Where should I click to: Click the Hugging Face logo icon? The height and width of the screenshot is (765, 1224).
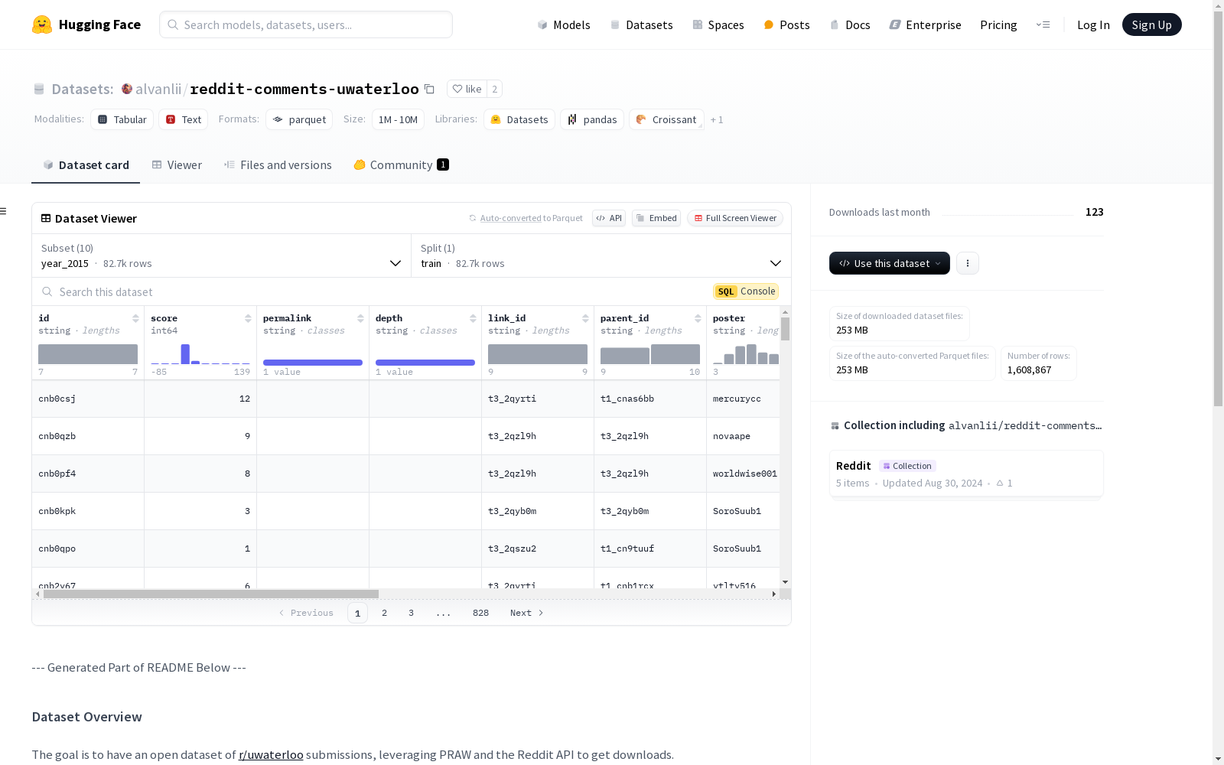coord(42,24)
